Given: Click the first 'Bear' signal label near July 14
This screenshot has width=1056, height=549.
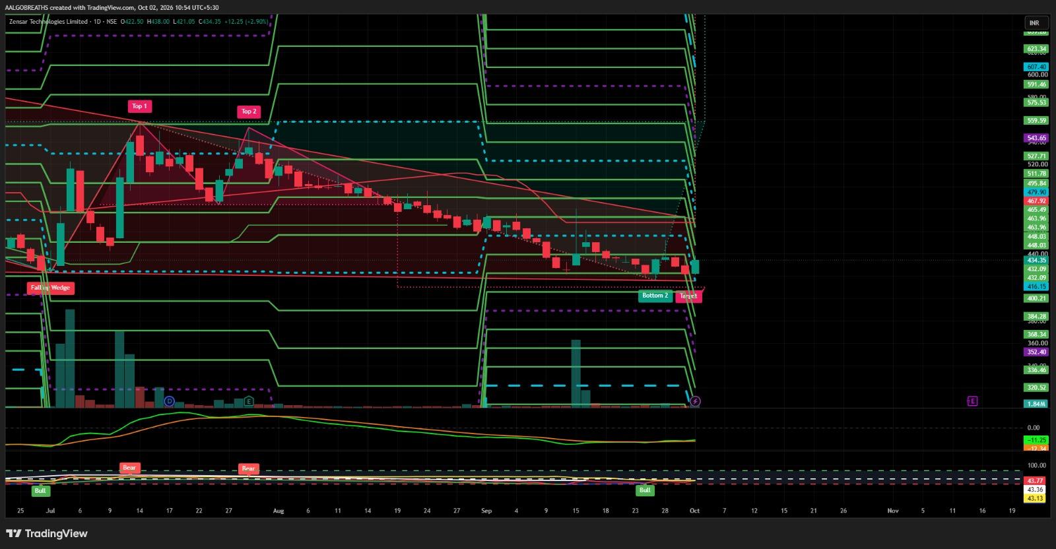Looking at the screenshot, I should 129,468.
